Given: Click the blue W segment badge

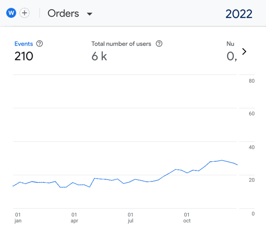Looking at the screenshot, I should (11, 13).
